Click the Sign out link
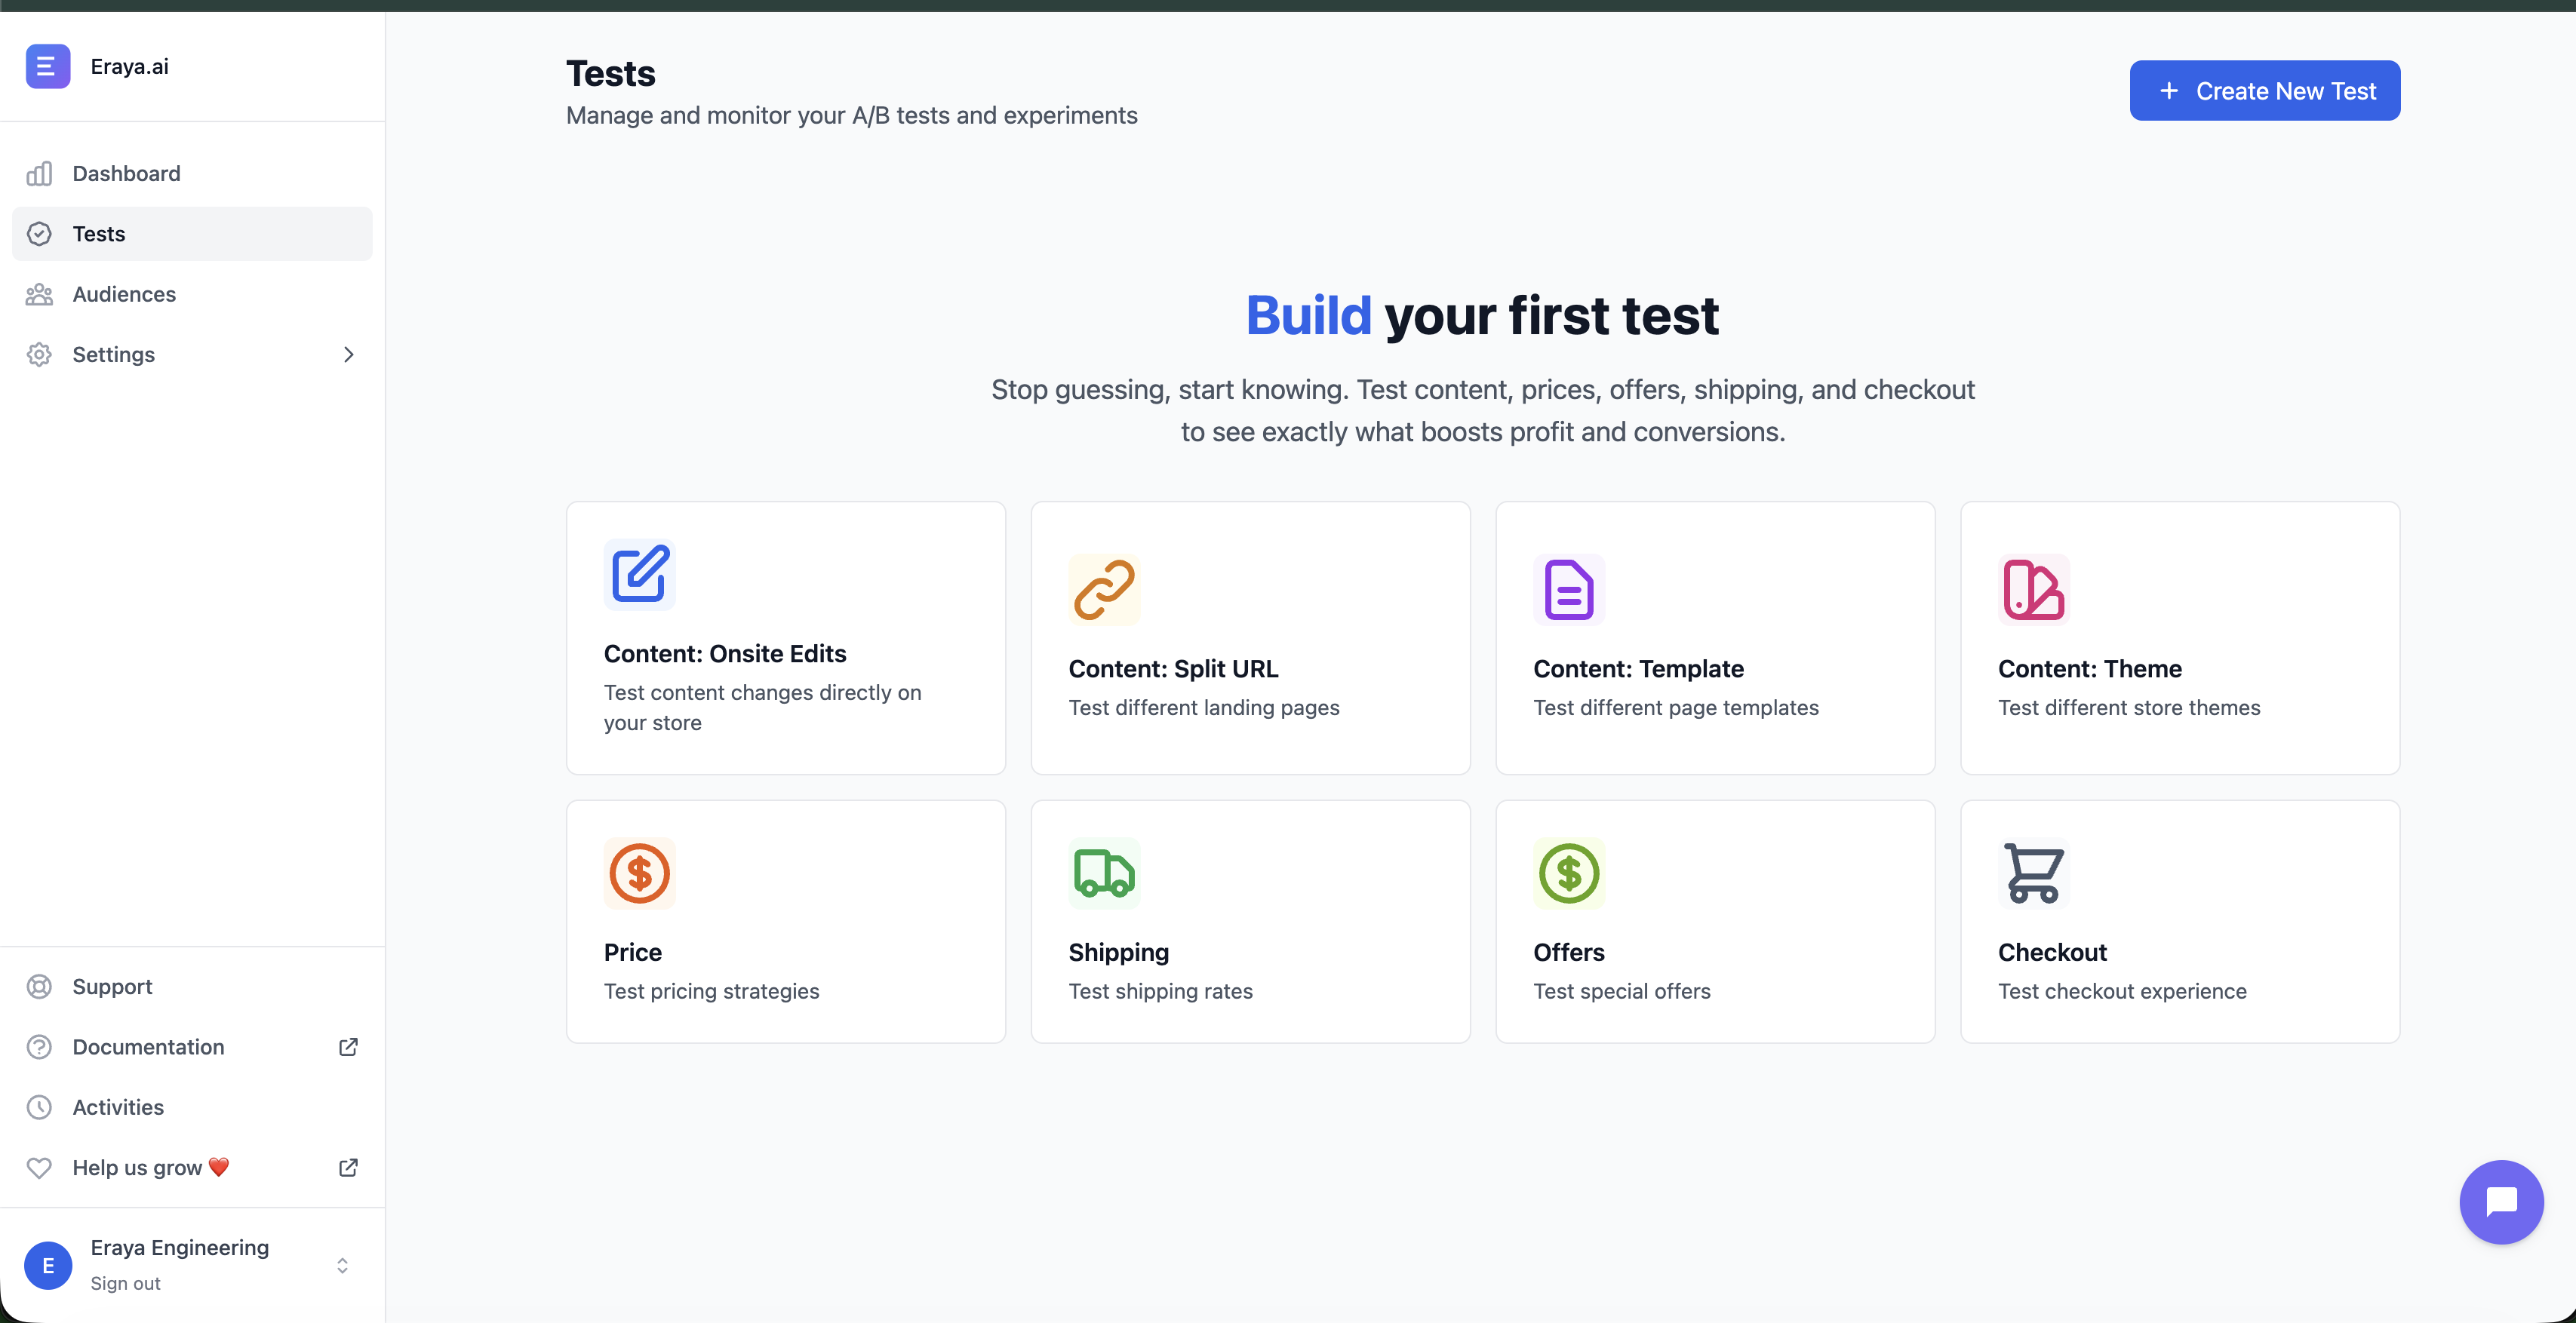This screenshot has width=2576, height=1323. pos(125,1283)
